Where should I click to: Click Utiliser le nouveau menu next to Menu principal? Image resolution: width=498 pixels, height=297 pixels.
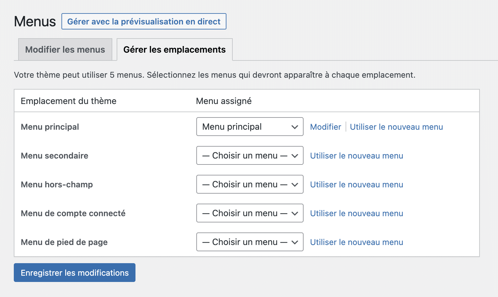click(396, 127)
